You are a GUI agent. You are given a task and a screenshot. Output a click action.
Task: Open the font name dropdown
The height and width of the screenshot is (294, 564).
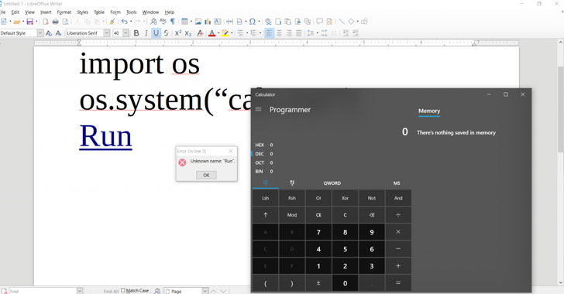(107, 33)
